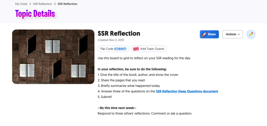Go to My Grids breadcrumb
The width and height of the screenshot is (267, 126).
[21, 4]
